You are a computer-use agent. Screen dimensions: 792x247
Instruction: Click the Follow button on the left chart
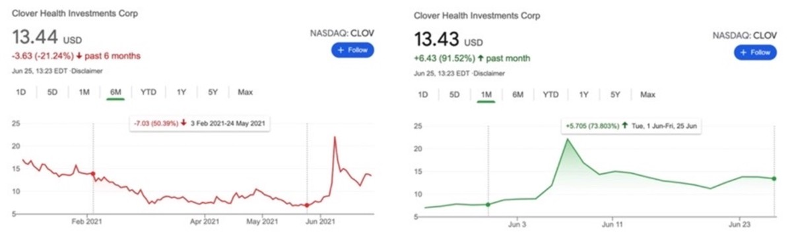(352, 50)
